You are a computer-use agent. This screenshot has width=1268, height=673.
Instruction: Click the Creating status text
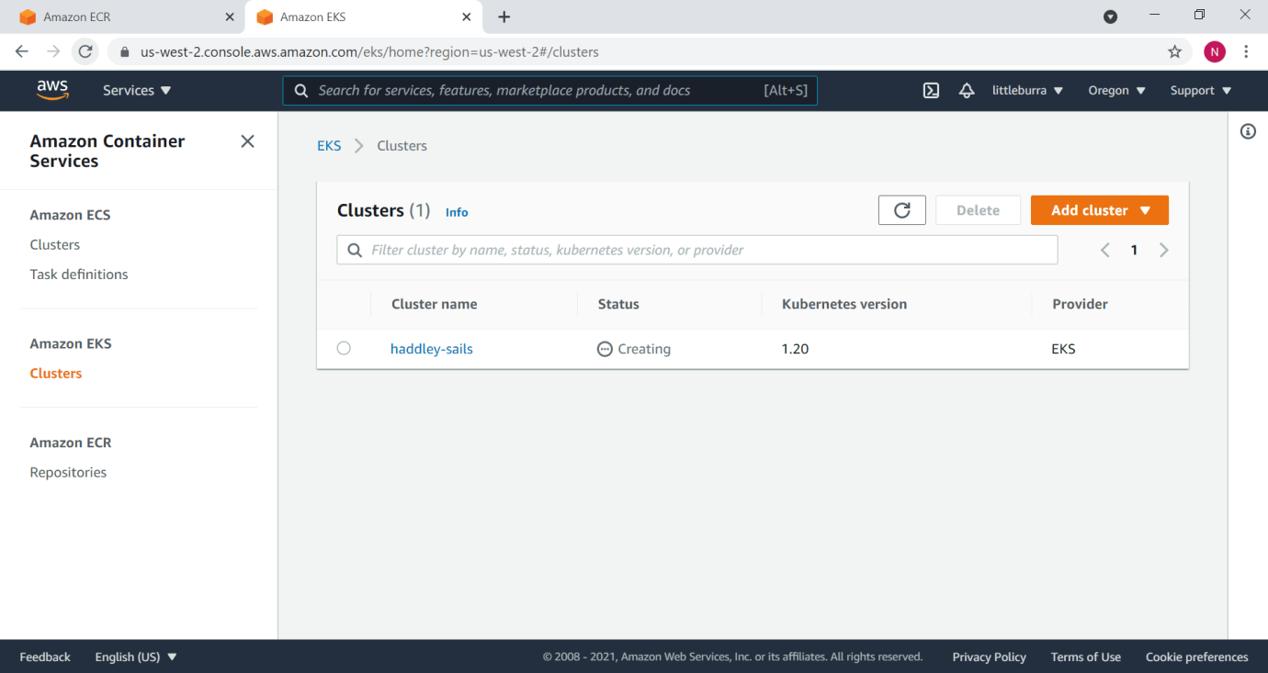coord(644,349)
